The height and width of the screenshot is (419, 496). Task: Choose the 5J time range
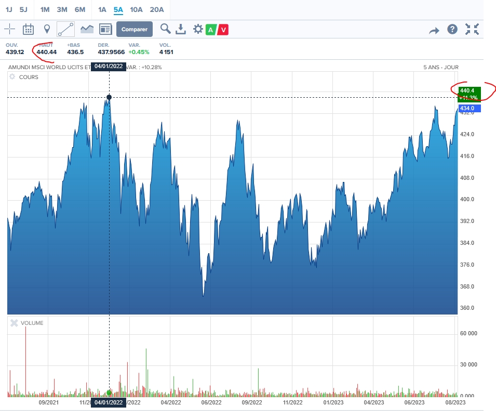pyautogui.click(x=23, y=9)
